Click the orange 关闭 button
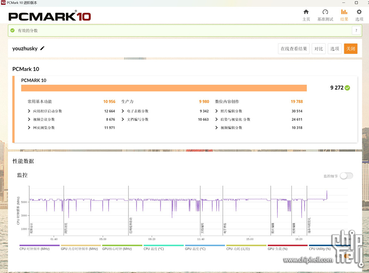 pos(351,49)
